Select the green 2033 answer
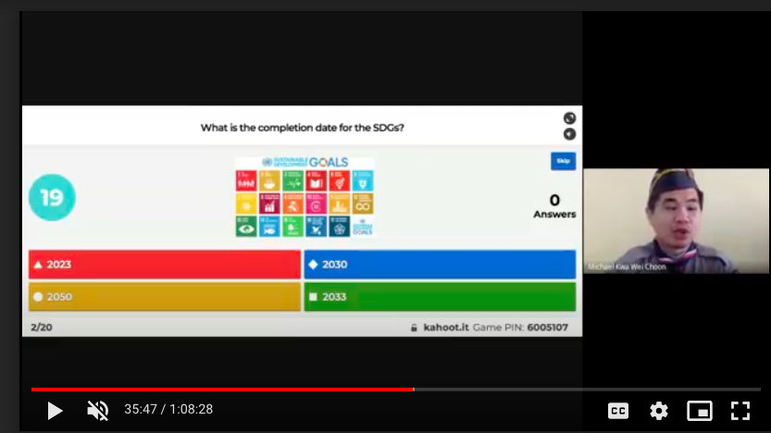 click(x=440, y=297)
